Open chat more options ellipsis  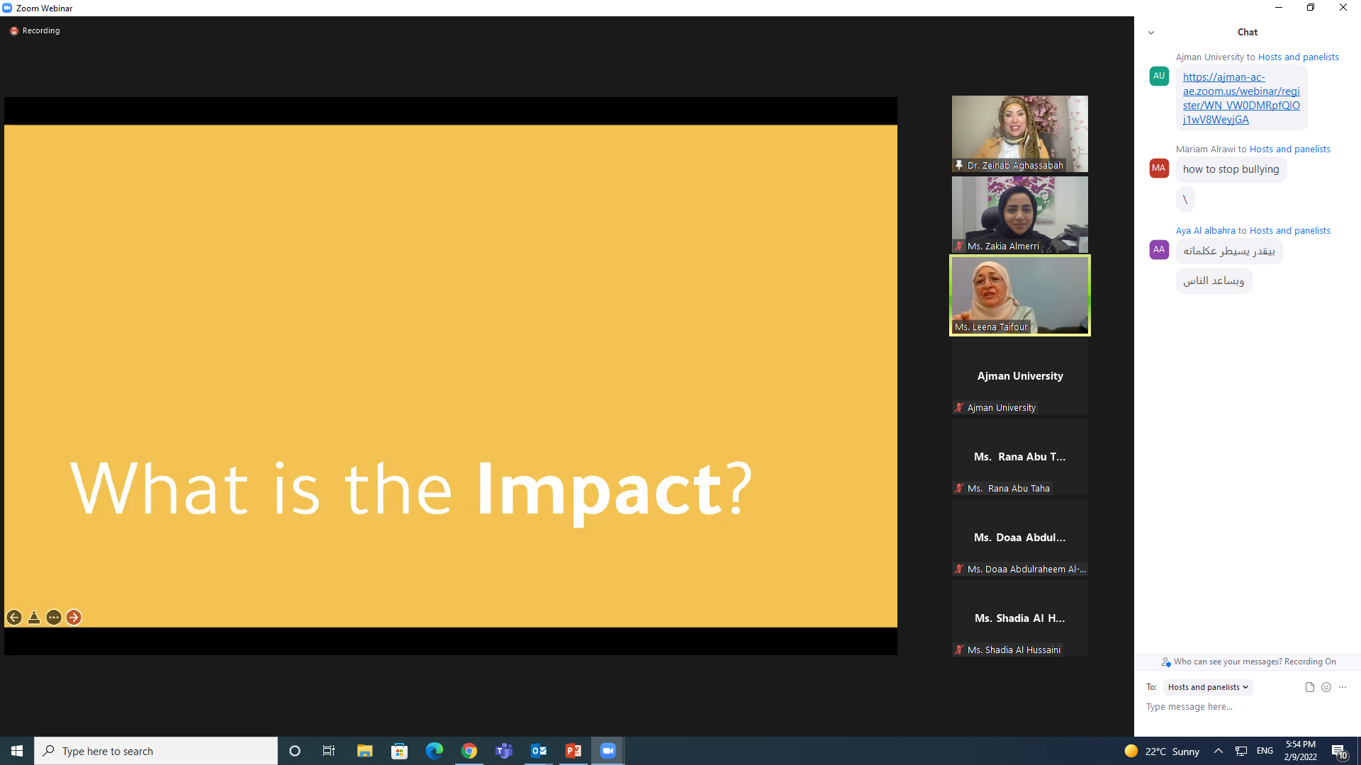click(x=1343, y=687)
